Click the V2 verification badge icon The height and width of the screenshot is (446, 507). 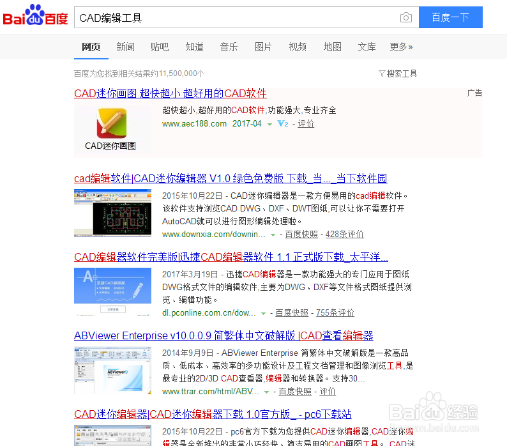(x=283, y=123)
